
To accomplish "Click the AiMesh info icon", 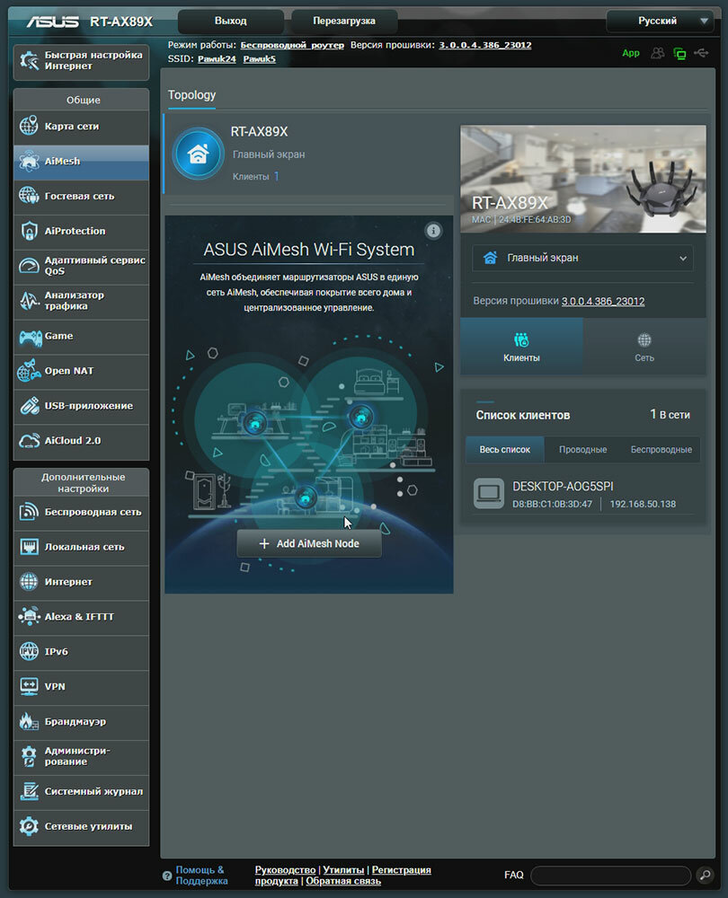I will tap(433, 231).
